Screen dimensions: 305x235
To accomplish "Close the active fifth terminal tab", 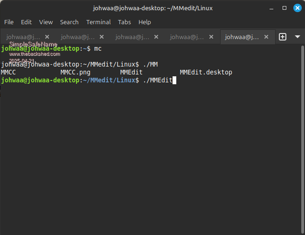I will (x=265, y=37).
